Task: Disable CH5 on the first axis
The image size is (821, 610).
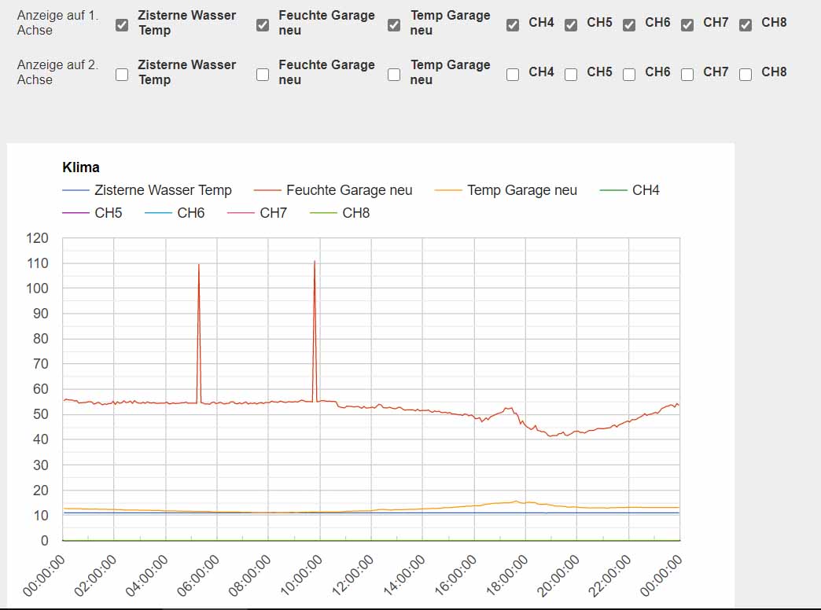Action: pos(571,24)
